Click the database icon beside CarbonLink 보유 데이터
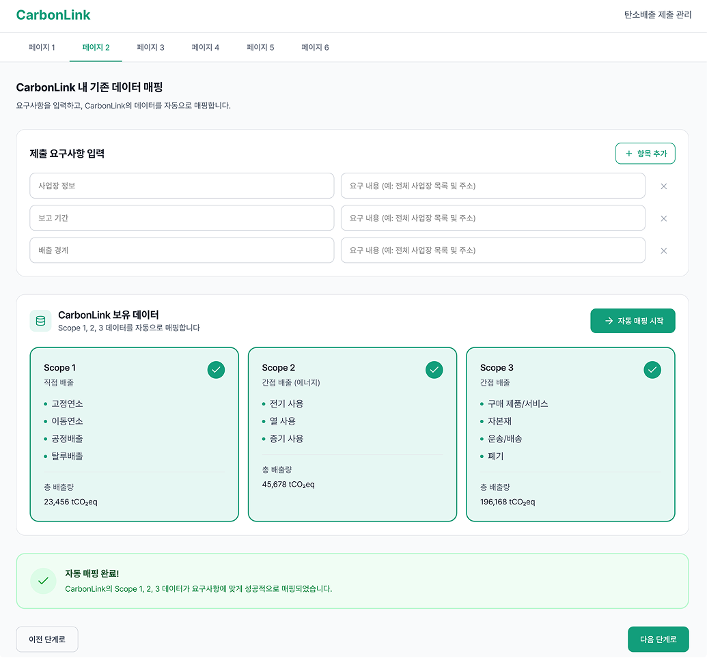The image size is (707, 658). click(x=40, y=320)
